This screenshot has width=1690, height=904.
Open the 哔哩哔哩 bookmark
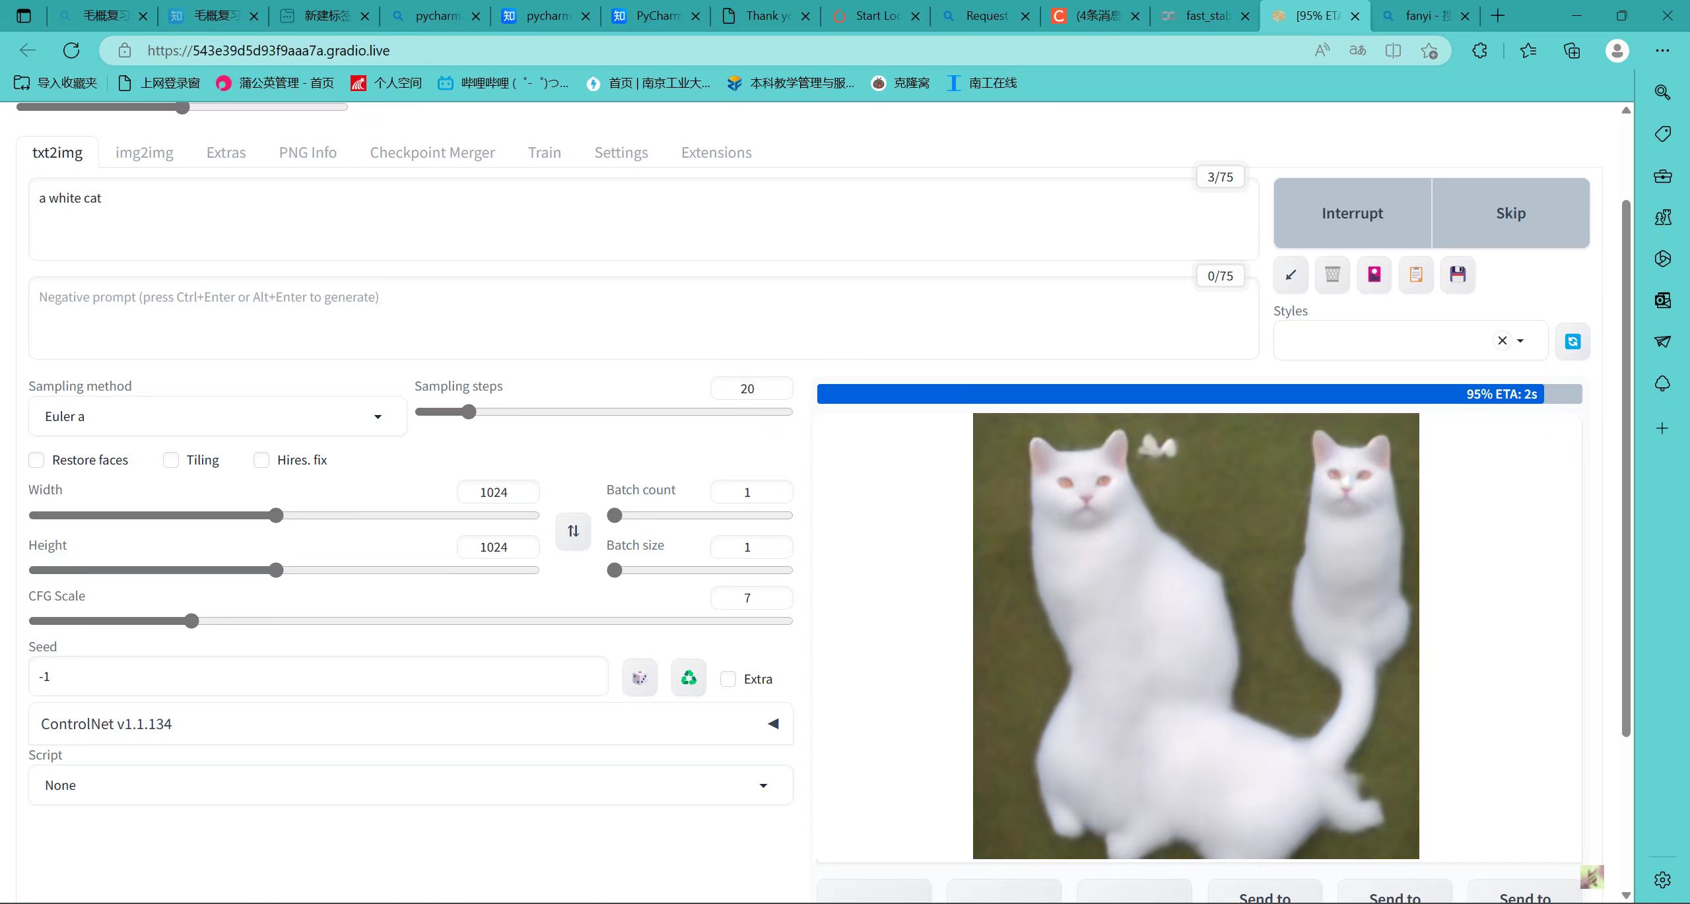[503, 83]
